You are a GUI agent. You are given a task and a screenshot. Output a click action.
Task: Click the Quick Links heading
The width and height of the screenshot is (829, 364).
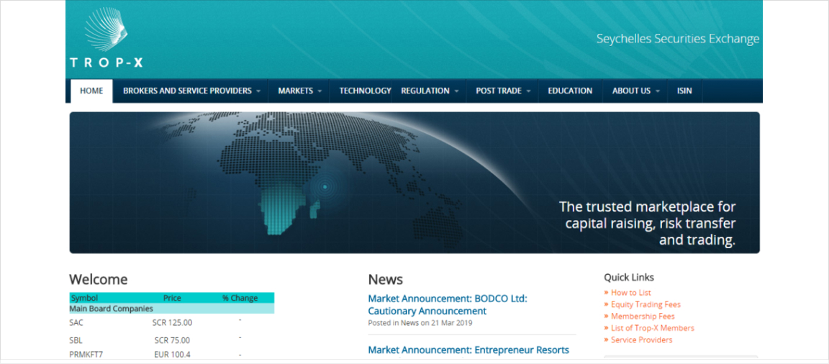click(629, 278)
